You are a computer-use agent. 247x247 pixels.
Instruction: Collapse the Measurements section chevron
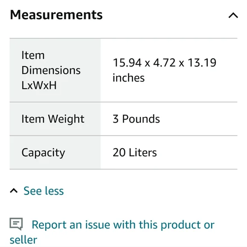pyautogui.click(x=233, y=15)
